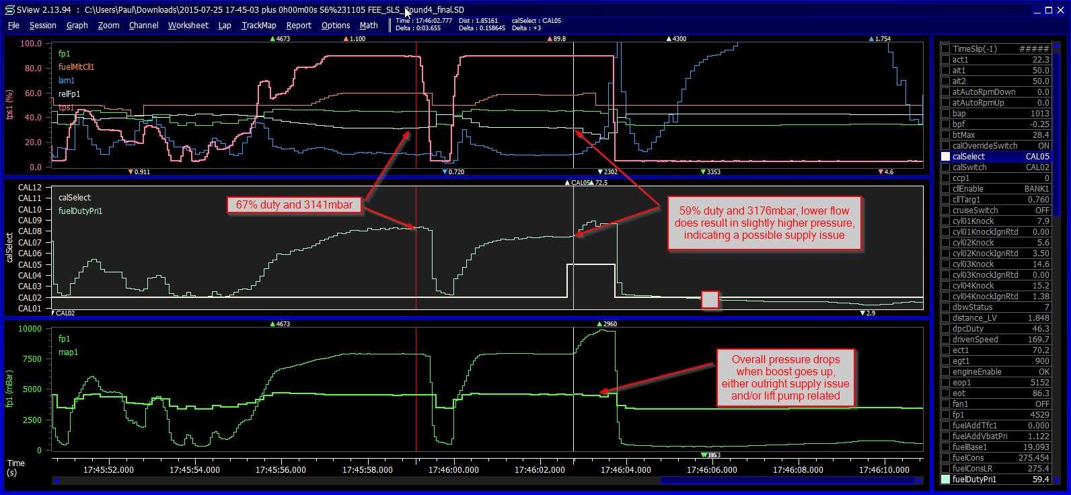Image resolution: width=1071 pixels, height=495 pixels.
Task: Open the Worksheet menu
Action: click(188, 26)
